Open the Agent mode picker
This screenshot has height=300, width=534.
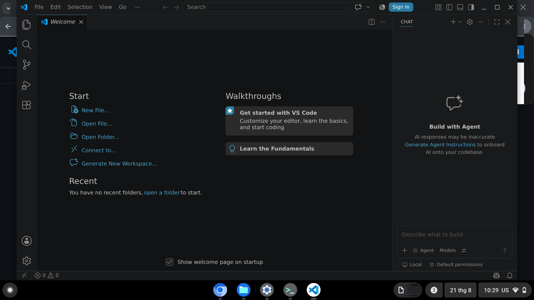coord(423,250)
